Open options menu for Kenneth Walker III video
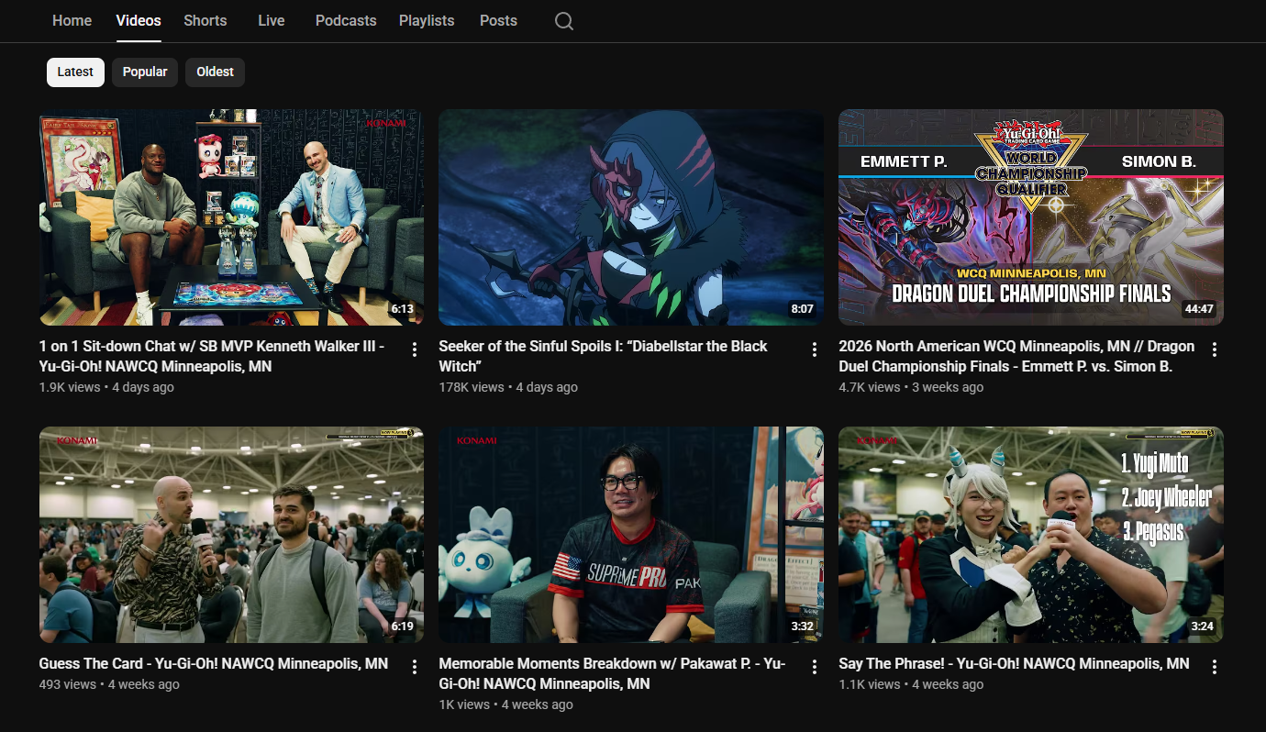 pyautogui.click(x=415, y=349)
